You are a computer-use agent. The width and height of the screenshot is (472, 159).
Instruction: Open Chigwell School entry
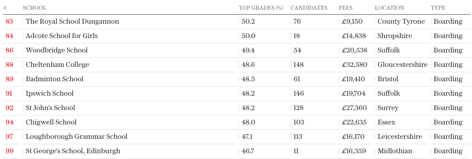(51, 122)
